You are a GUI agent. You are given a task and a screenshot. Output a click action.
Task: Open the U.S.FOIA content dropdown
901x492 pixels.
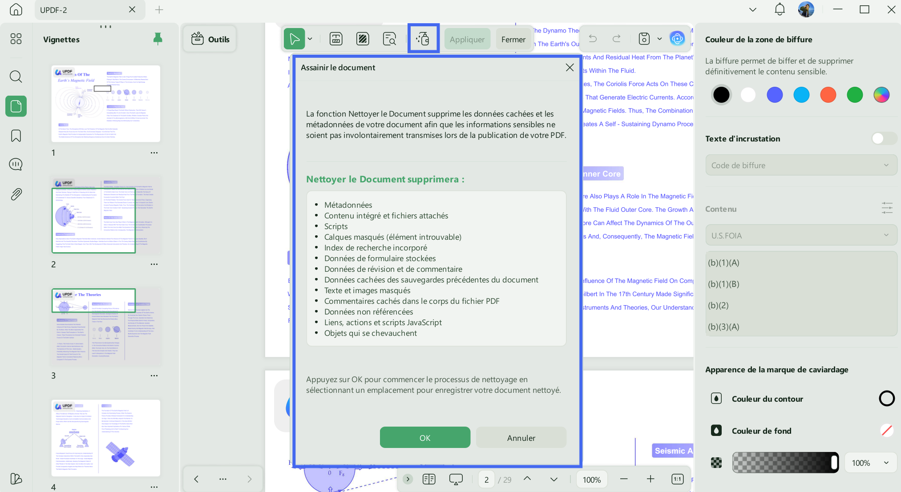(x=801, y=235)
